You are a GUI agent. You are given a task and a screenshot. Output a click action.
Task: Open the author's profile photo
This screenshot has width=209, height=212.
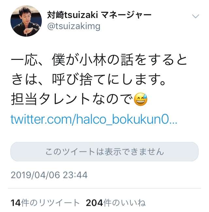pyautogui.click(x=26, y=21)
